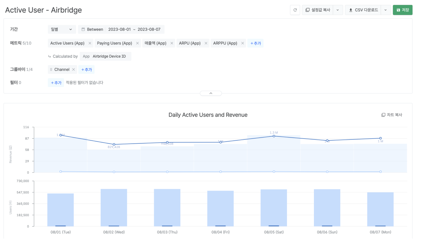Click the 08/05 (Sat) revenue data point
The image size is (423, 241).
point(274,136)
